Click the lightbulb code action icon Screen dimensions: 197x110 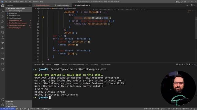click(43, 17)
